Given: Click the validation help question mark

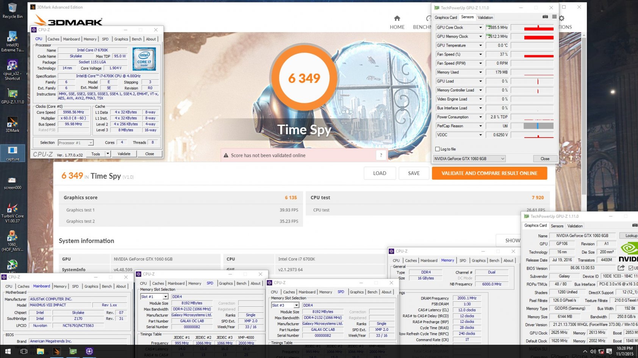Looking at the screenshot, I should click(x=381, y=155).
